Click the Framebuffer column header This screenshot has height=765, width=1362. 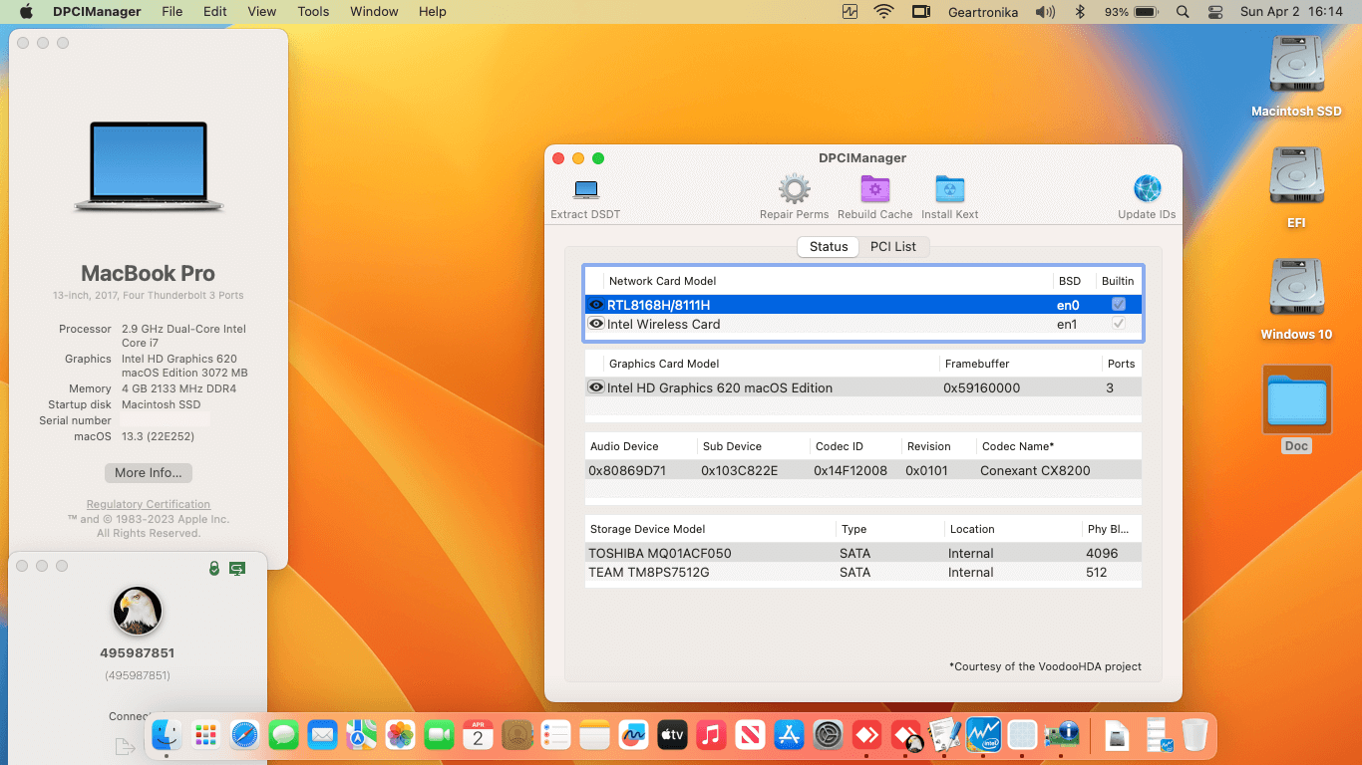point(976,364)
